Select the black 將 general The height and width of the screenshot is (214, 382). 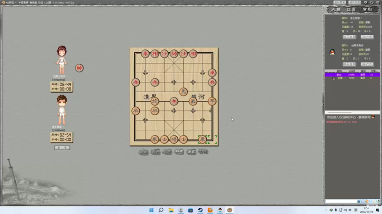coord(174,139)
